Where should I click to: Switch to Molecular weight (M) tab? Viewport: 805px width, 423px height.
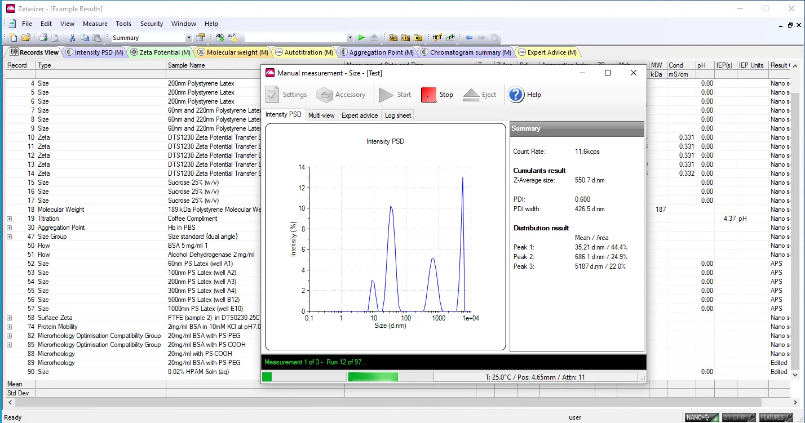pos(232,52)
